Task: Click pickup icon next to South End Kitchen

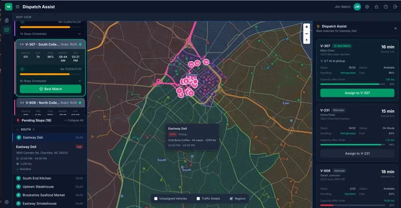Action: click(x=19, y=178)
